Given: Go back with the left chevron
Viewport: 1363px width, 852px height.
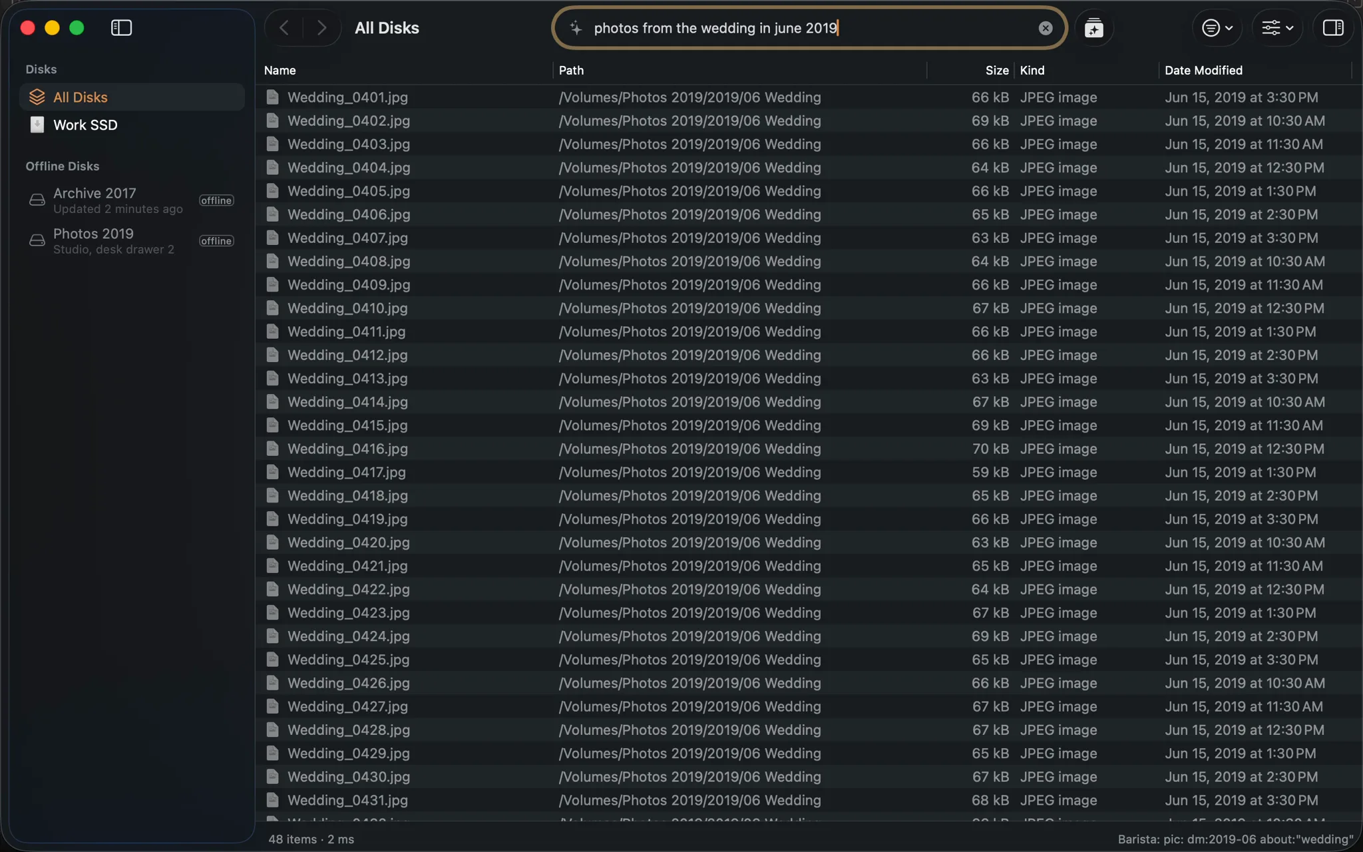Looking at the screenshot, I should click(x=284, y=28).
